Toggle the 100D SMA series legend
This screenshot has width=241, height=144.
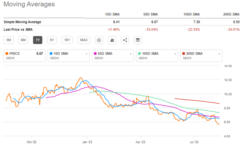point(157,56)
